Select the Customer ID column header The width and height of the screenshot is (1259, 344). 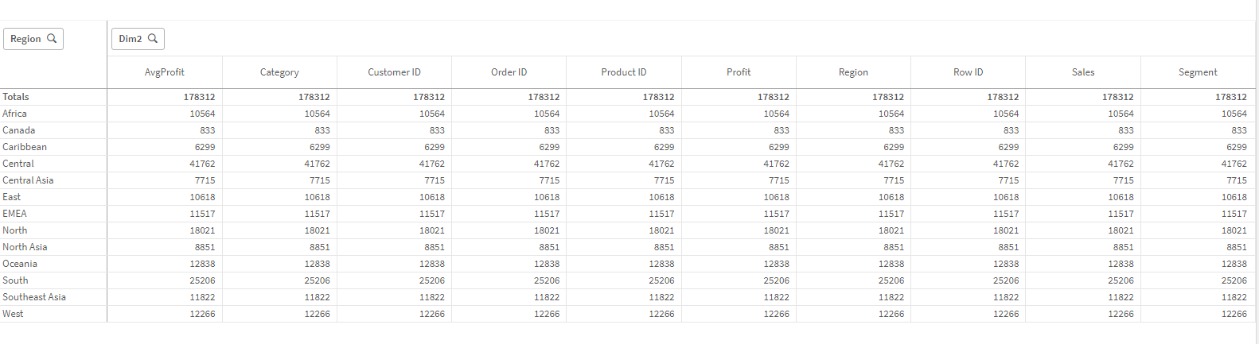point(394,72)
